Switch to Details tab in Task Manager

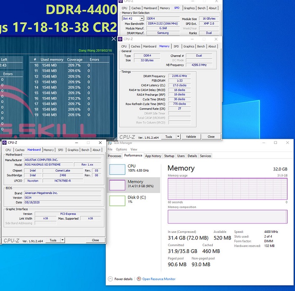[x=192, y=156]
